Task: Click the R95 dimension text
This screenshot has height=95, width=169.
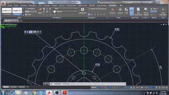Action: click(117, 29)
